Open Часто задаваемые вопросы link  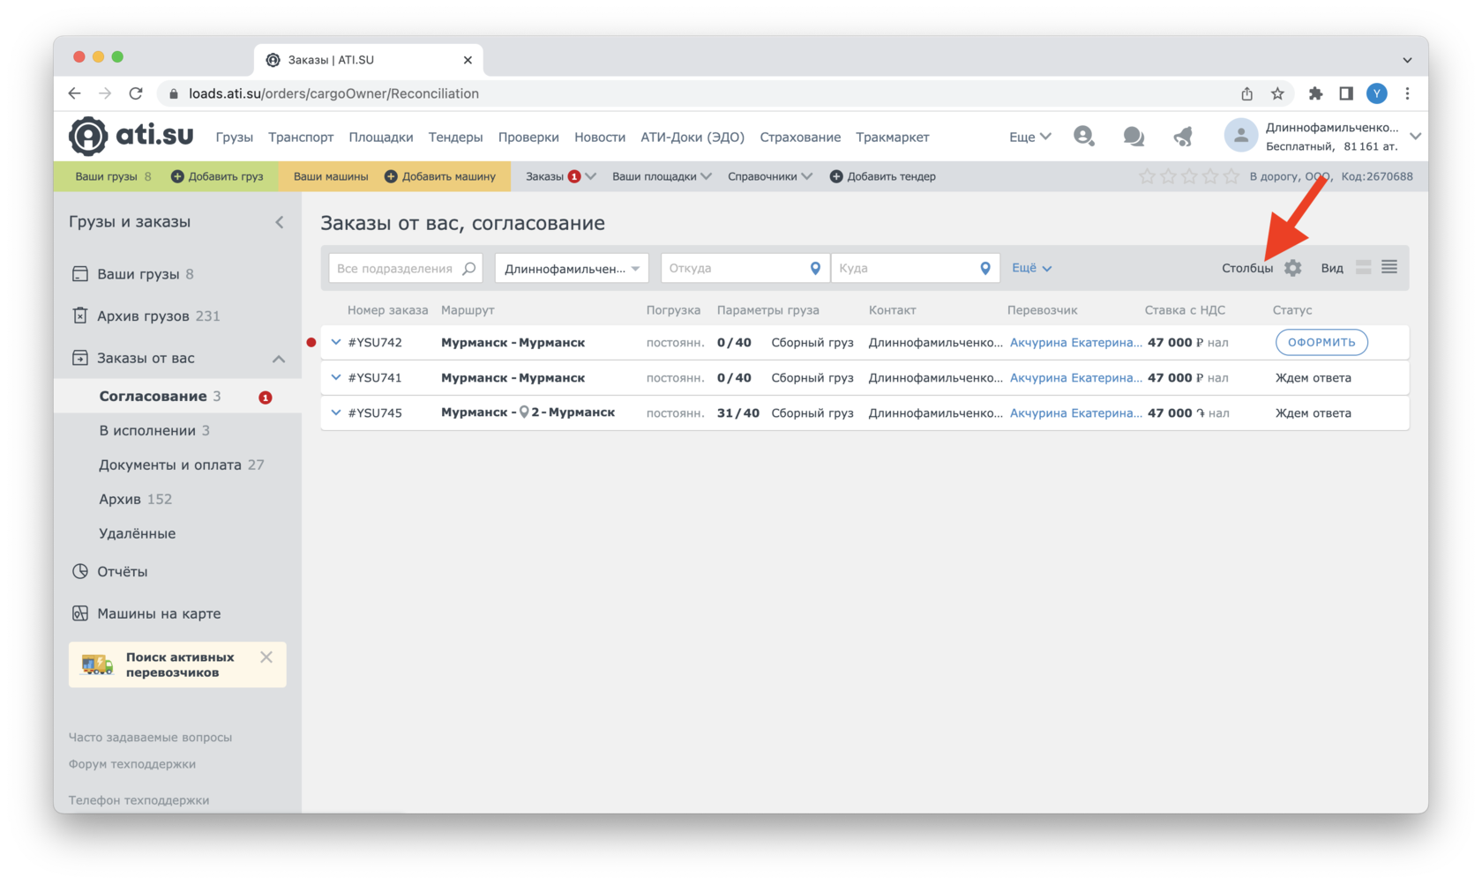click(150, 737)
